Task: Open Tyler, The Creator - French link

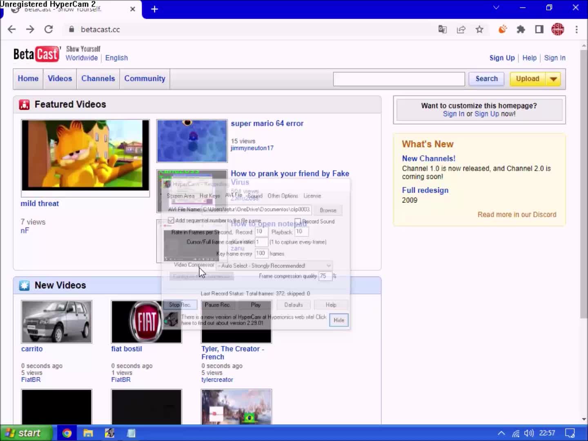Action: coord(233,353)
